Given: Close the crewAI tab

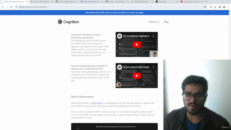Looking at the screenshot, I should pyautogui.click(x=52, y=1).
